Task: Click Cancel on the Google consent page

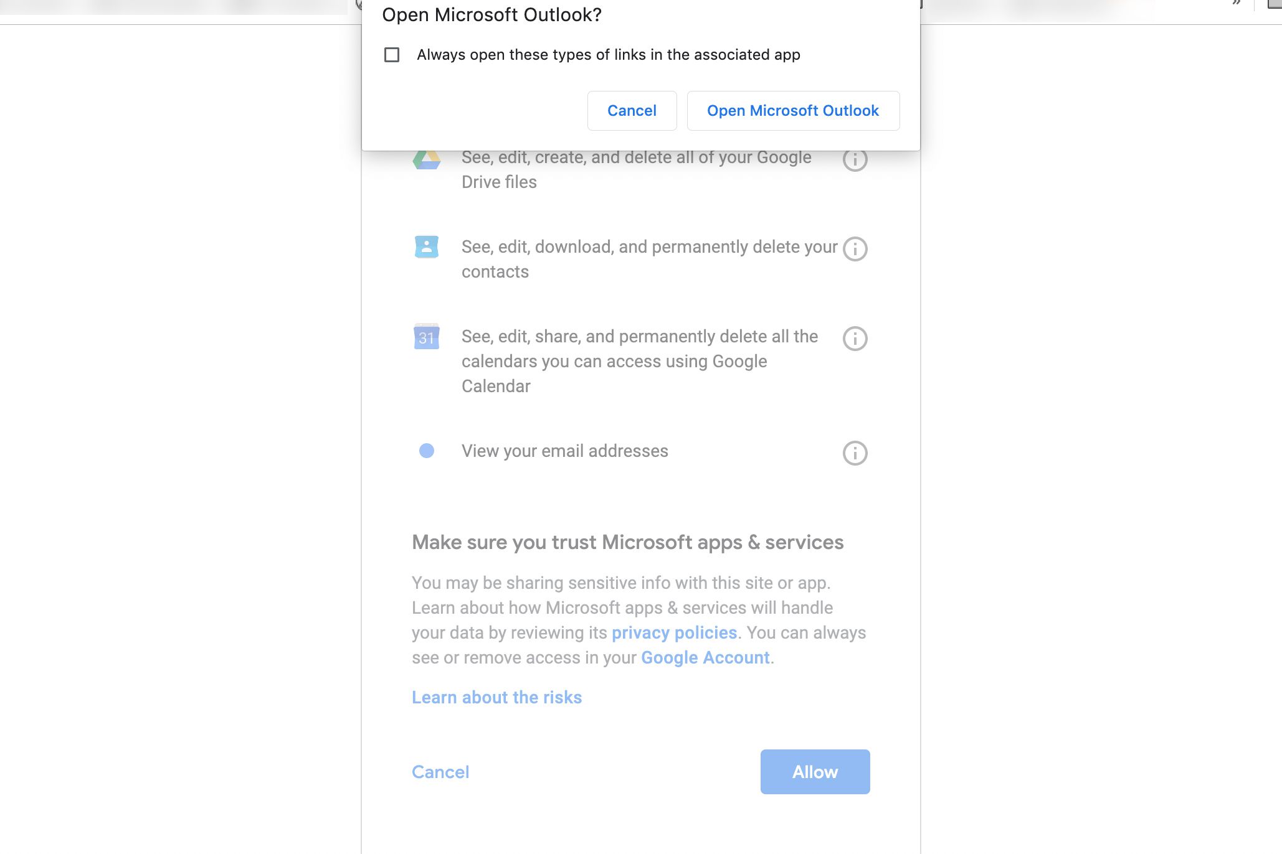Action: pyautogui.click(x=440, y=772)
